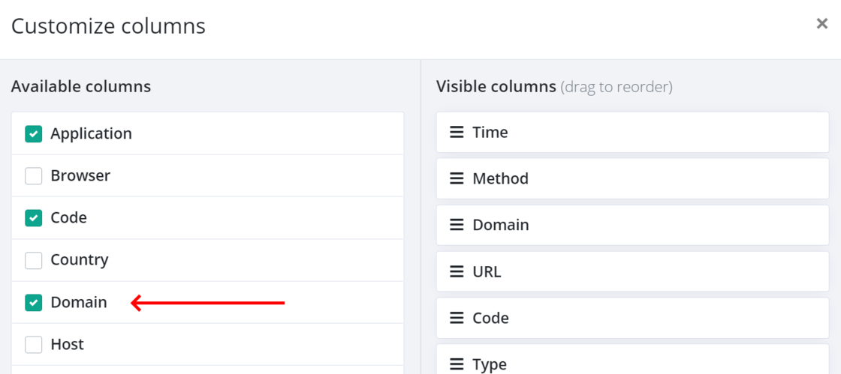The height and width of the screenshot is (374, 841).
Task: Click the URL row drag handle icon
Action: [x=457, y=272]
